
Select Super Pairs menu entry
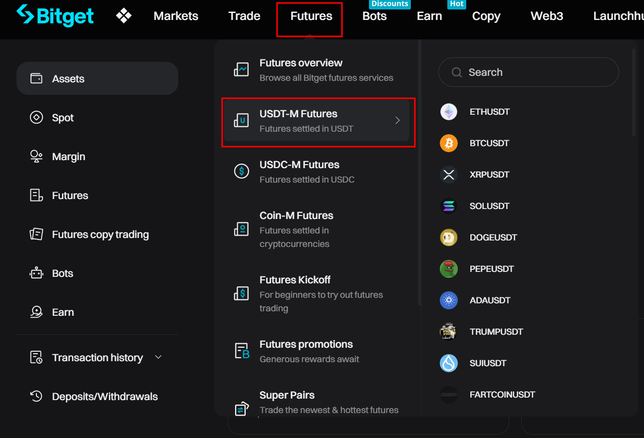(317, 402)
